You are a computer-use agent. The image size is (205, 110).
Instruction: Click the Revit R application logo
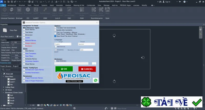[2, 2]
